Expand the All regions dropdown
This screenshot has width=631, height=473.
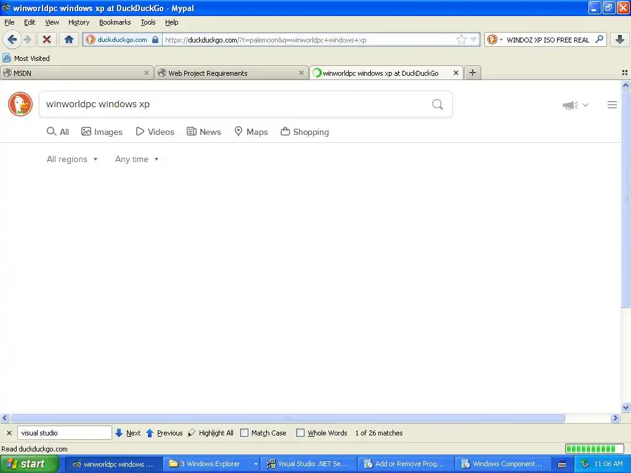tap(73, 160)
